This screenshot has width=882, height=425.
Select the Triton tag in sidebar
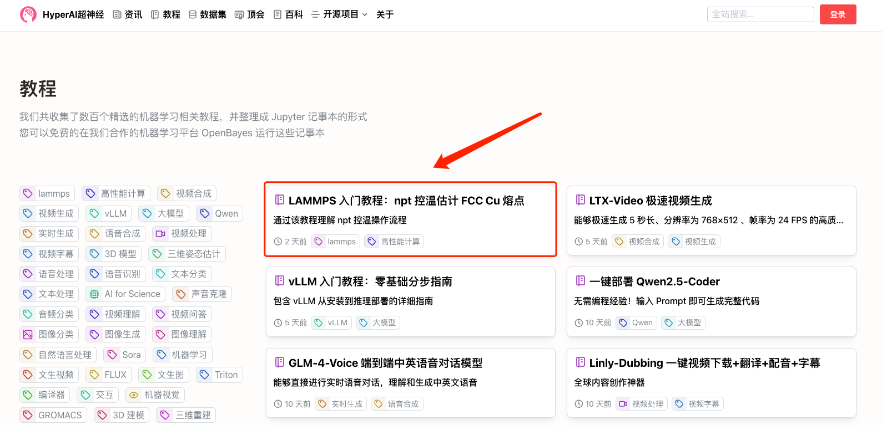[x=220, y=375]
